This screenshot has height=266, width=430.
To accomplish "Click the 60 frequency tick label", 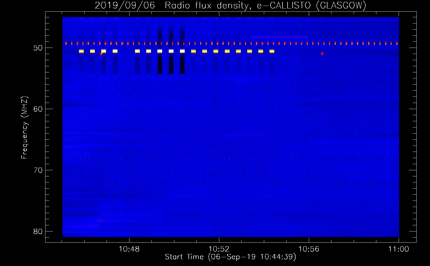I will 38,109.
